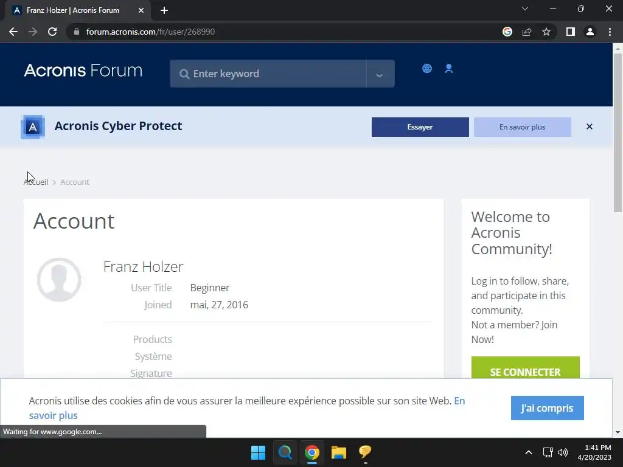623x467 pixels.
Task: Click the Acronis Cyber Protect logo
Action: coord(33,127)
